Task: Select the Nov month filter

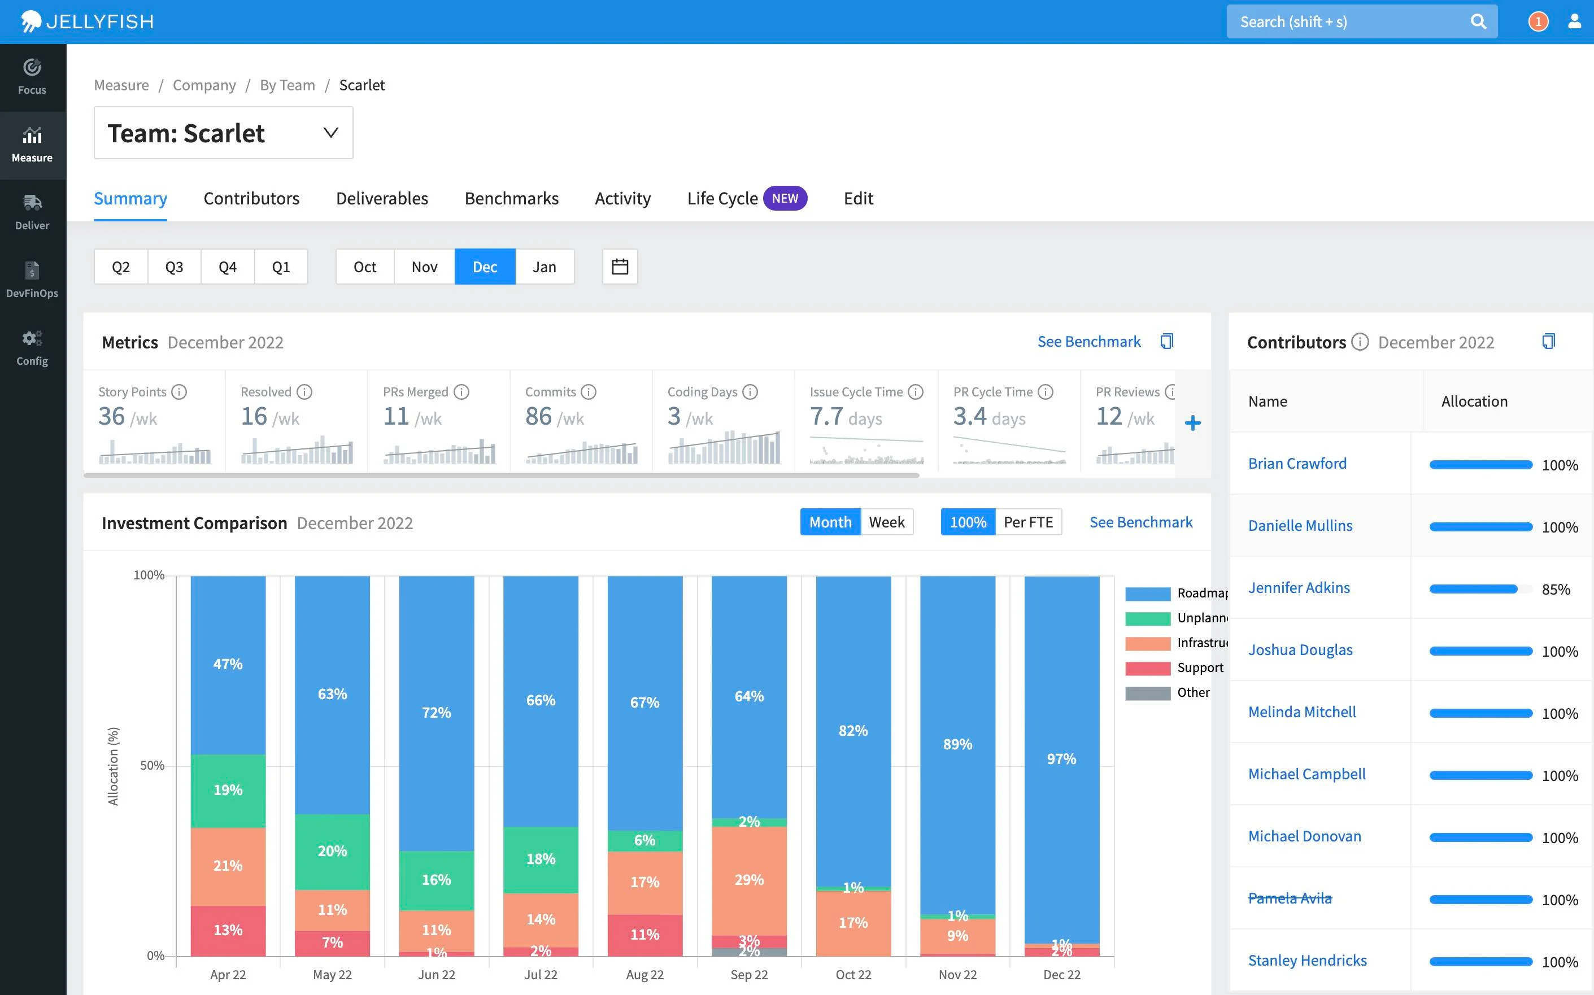Action: tap(425, 267)
